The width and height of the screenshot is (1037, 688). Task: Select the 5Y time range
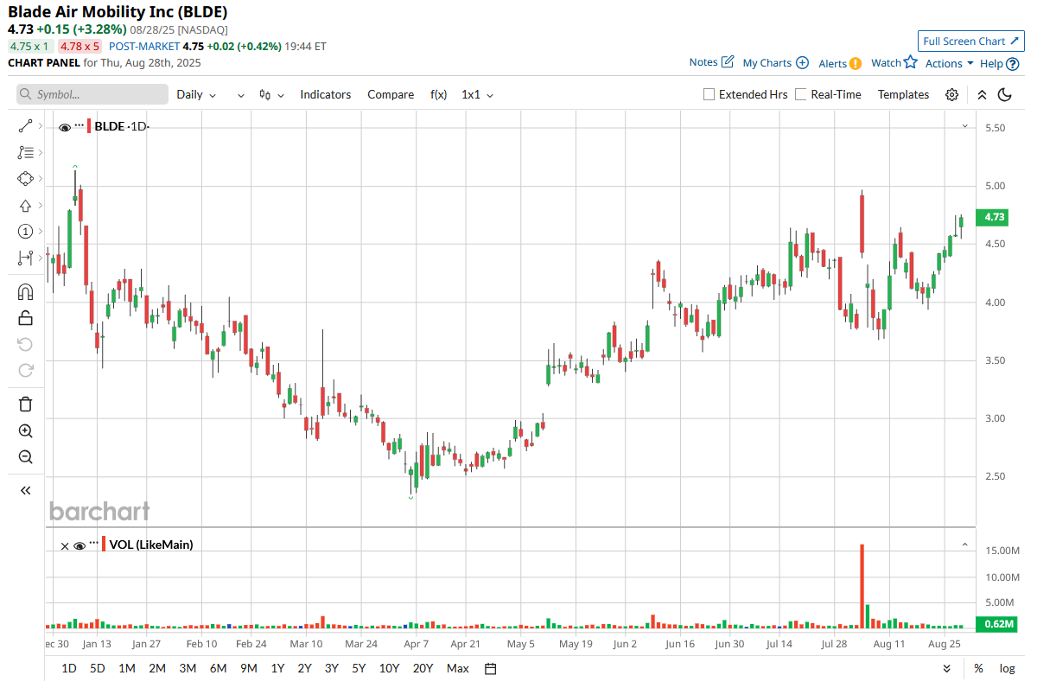point(358,668)
